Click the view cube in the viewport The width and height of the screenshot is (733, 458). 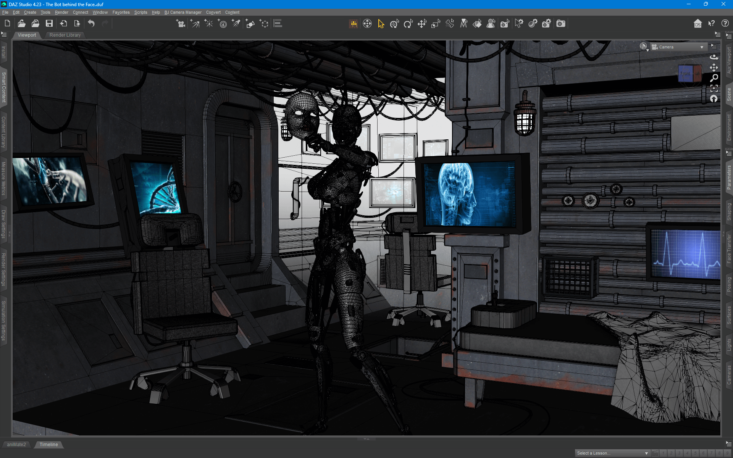coord(690,73)
